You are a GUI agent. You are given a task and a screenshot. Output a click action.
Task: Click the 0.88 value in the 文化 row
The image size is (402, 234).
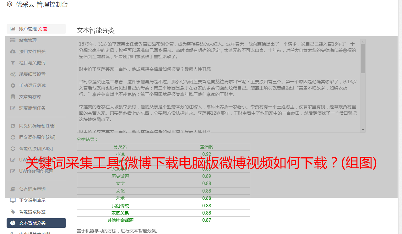tap(207, 191)
